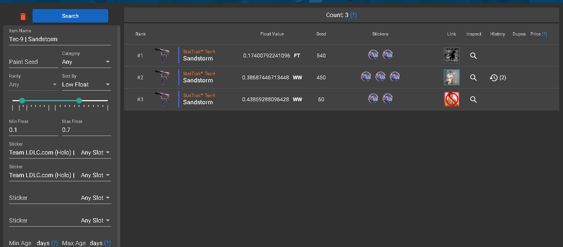The width and height of the screenshot is (563, 247).
Task: Click the Price column help question mark
Action: click(x=544, y=34)
